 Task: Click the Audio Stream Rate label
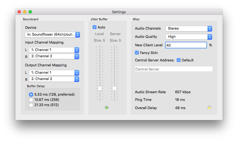tap(150, 92)
